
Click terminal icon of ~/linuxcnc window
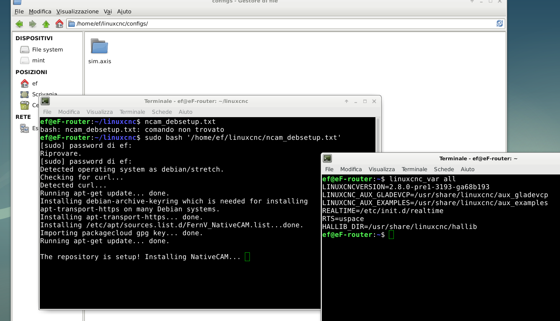(x=46, y=101)
